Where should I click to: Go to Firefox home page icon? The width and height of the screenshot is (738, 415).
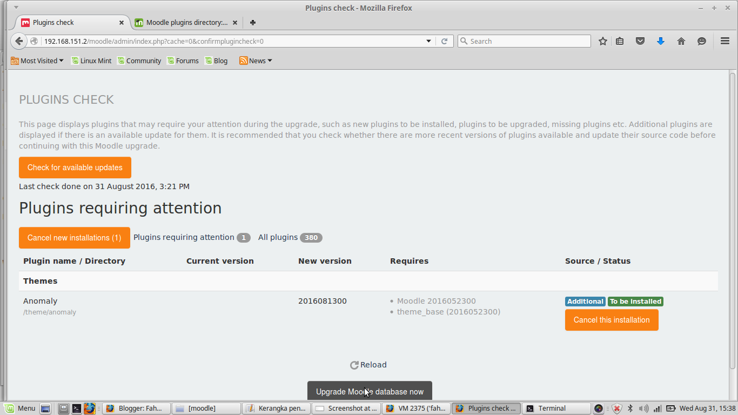(681, 41)
